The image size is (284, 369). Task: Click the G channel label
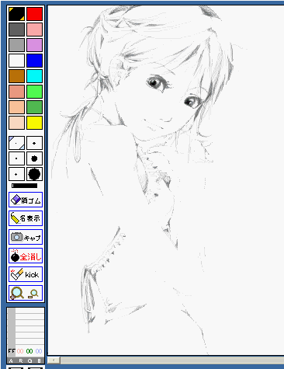tap(29, 360)
